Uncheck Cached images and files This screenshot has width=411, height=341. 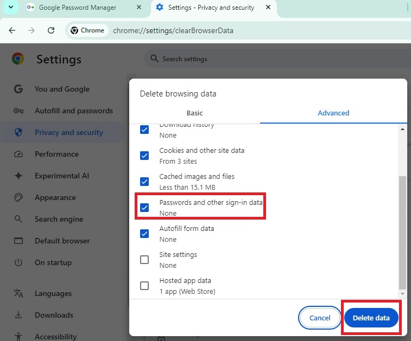coord(144,182)
